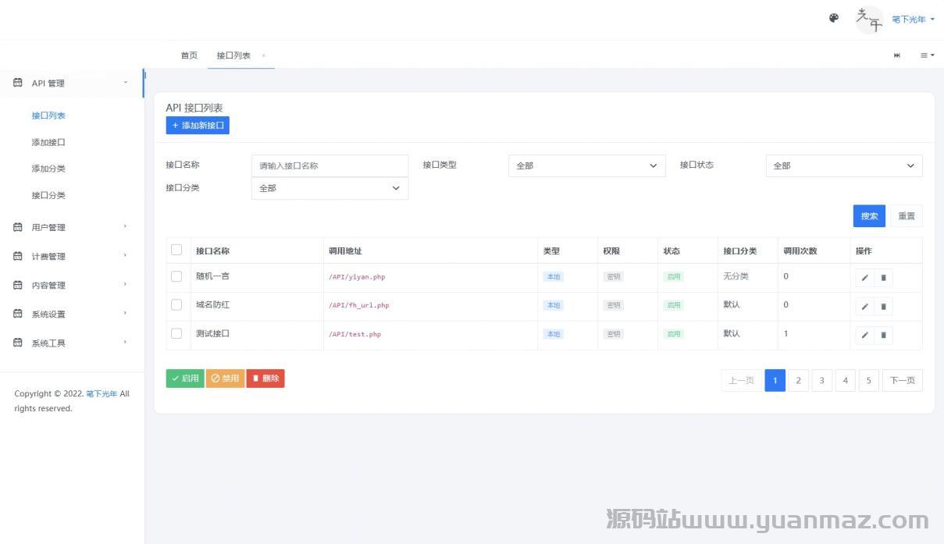Click the tab skip-forward icon
This screenshot has height=544, width=944.
[x=897, y=55]
